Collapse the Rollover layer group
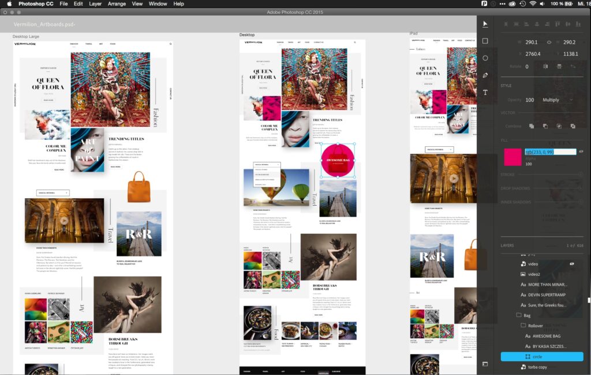This screenshot has height=375, width=591. [x=523, y=325]
